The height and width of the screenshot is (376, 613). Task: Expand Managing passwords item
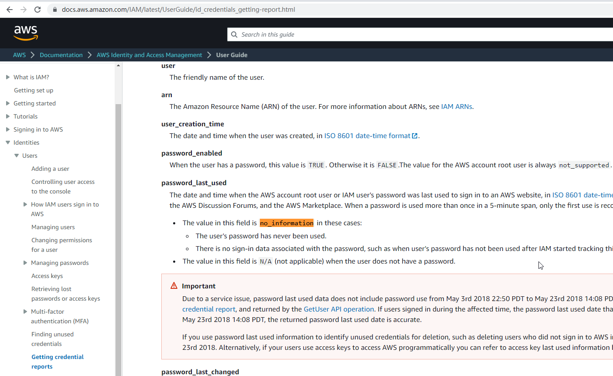[x=25, y=263]
